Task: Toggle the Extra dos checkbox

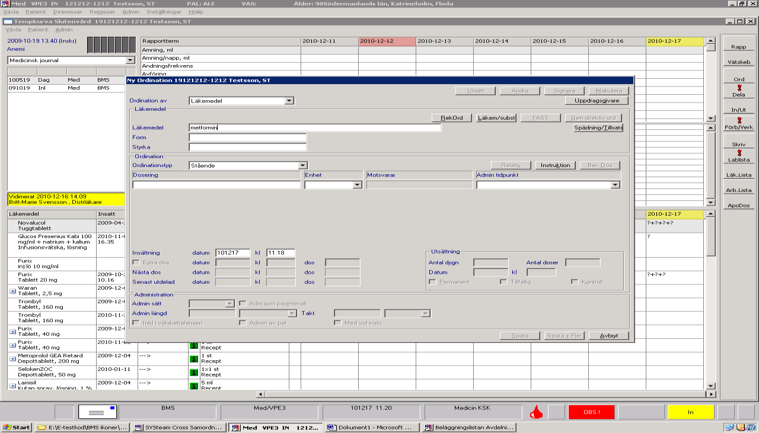Action: pos(136,262)
